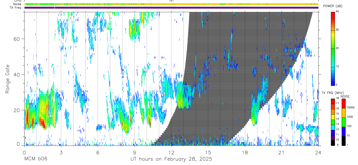Click the '1000' label on noise scale

coord(350,117)
